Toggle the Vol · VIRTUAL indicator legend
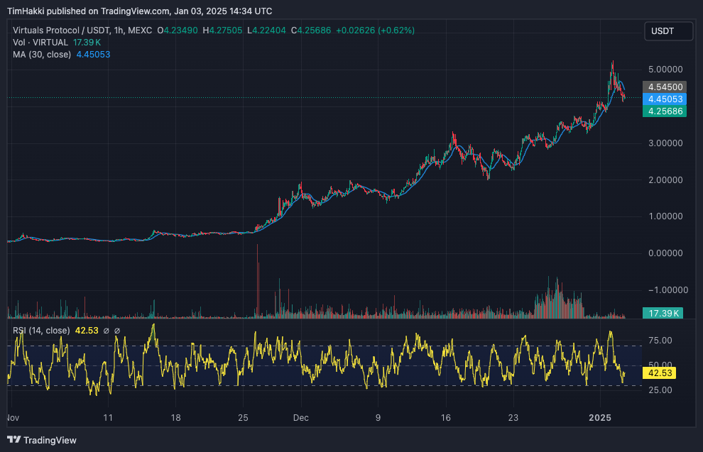Screen dimensions: 703x452 point(40,42)
